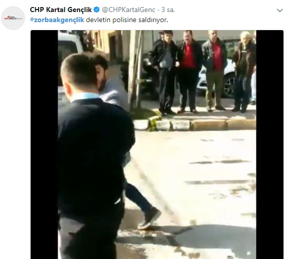Click the yellow-painted curb in the video
287x259 pixels.
click(x=222, y=124)
